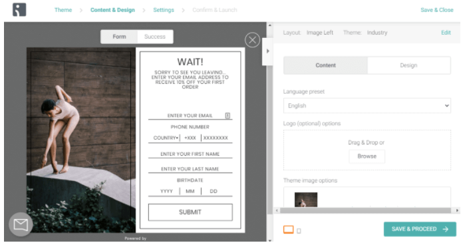Viewport: 461px width, 245px height.
Task: Collapse the side panel with arrow handle
Action: [x=268, y=51]
